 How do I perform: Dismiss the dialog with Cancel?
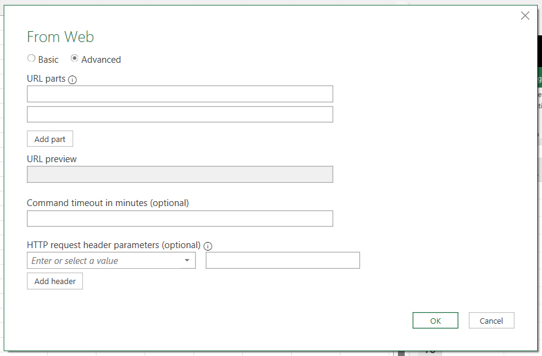491,321
